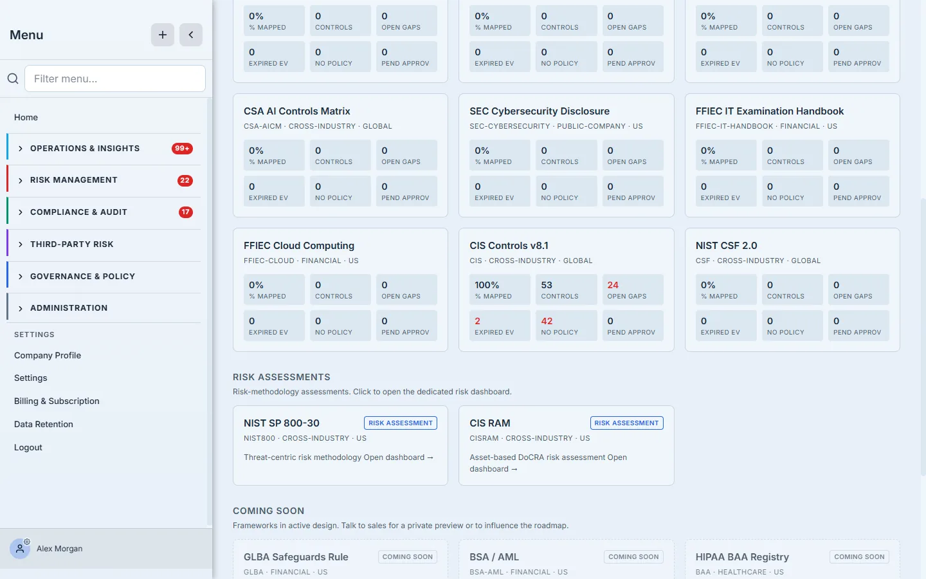Focus the Filter menu input field
926x579 pixels.
[x=115, y=78]
